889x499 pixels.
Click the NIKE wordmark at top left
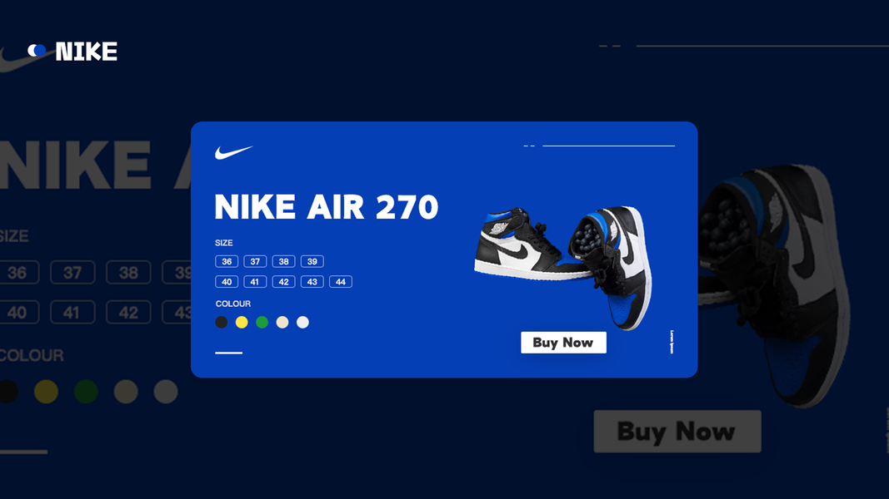coord(86,52)
